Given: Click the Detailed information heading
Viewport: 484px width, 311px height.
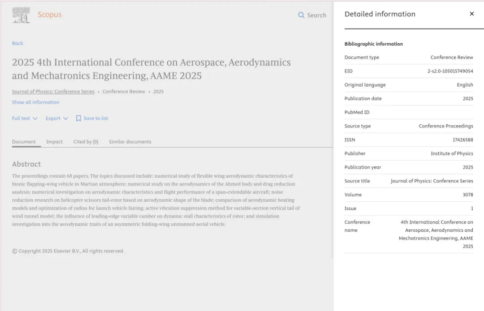Looking at the screenshot, I should coord(380,14).
